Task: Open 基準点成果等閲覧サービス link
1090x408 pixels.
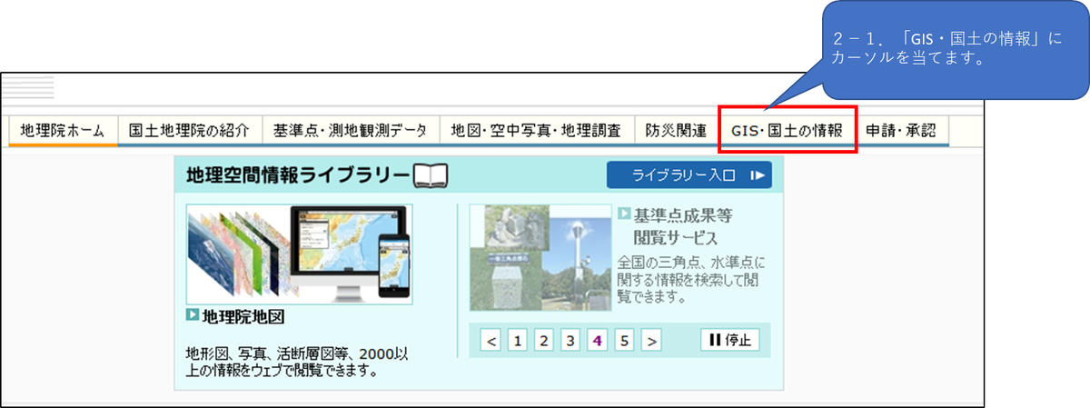Action: 683,226
